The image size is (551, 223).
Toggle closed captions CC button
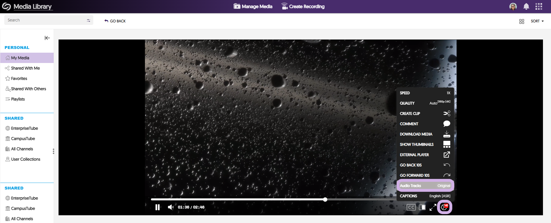[411, 207]
